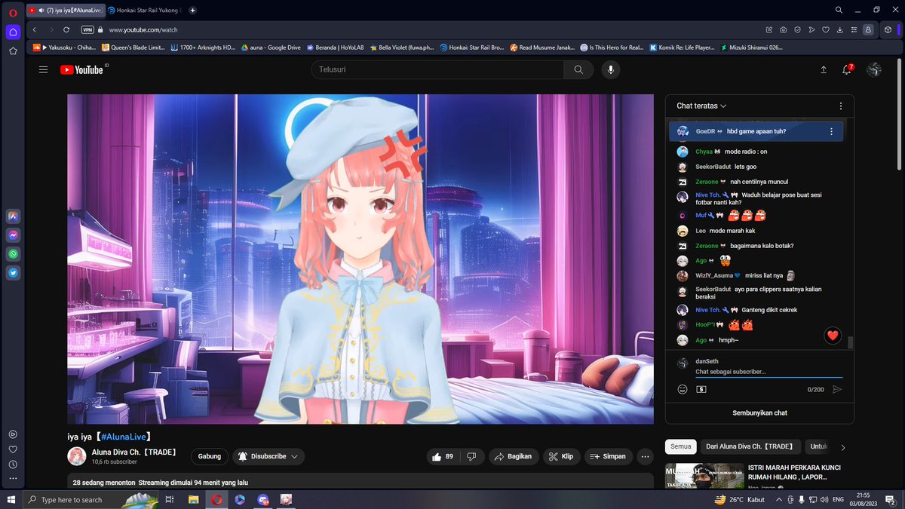Viewport: 905px width, 509px height.
Task: Open a new browser tab
Action: (193, 11)
